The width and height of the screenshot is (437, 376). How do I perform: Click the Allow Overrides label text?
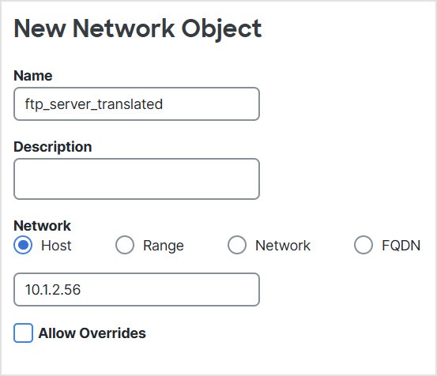(92, 333)
